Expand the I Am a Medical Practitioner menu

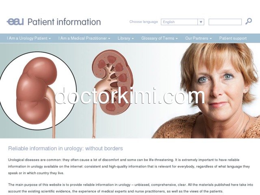click(x=84, y=38)
